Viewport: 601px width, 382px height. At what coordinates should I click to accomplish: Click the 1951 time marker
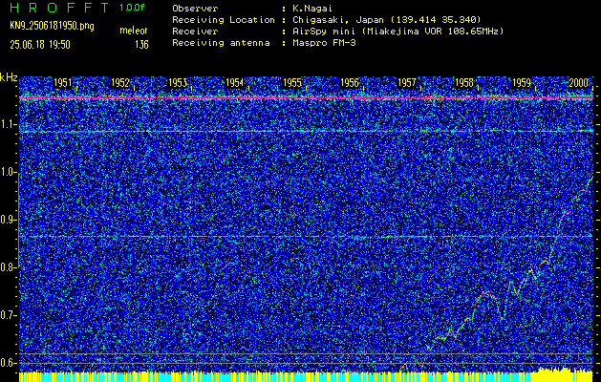tap(62, 83)
